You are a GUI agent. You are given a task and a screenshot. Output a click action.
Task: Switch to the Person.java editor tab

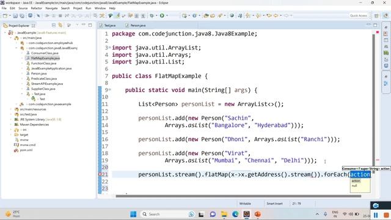[136, 26]
